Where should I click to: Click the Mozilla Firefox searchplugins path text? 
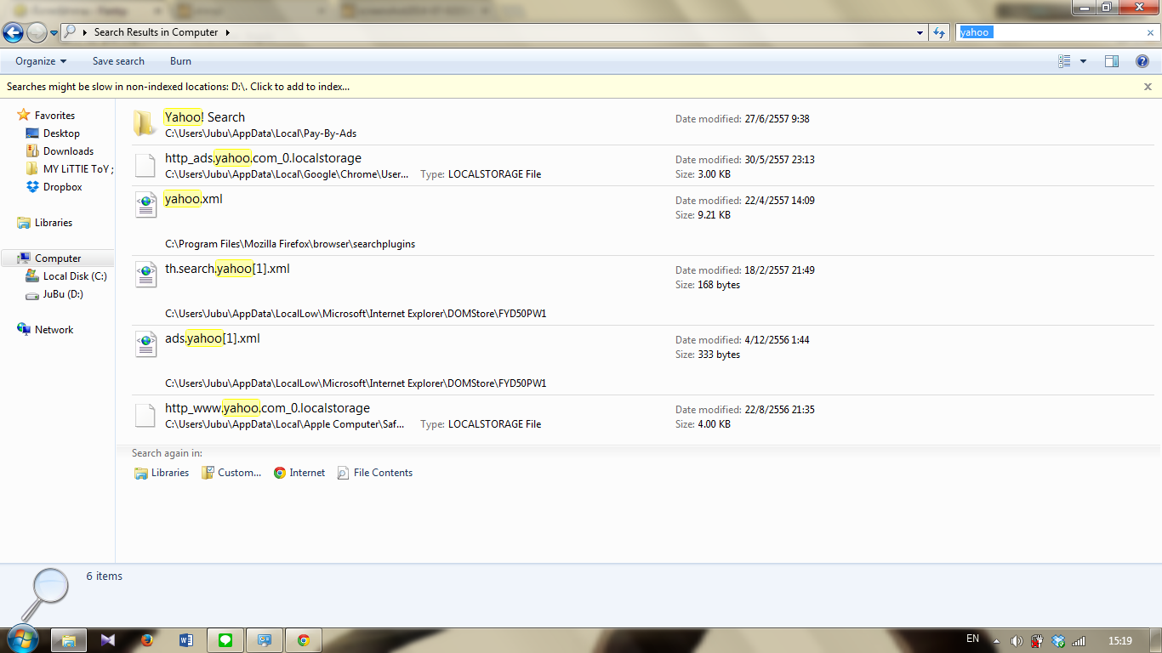290,244
